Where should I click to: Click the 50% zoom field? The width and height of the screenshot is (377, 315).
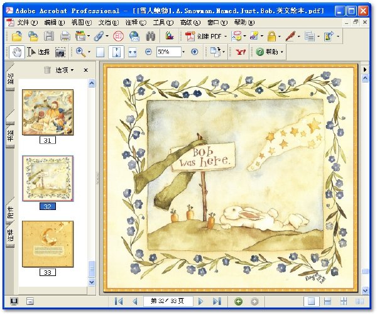pyautogui.click(x=169, y=52)
